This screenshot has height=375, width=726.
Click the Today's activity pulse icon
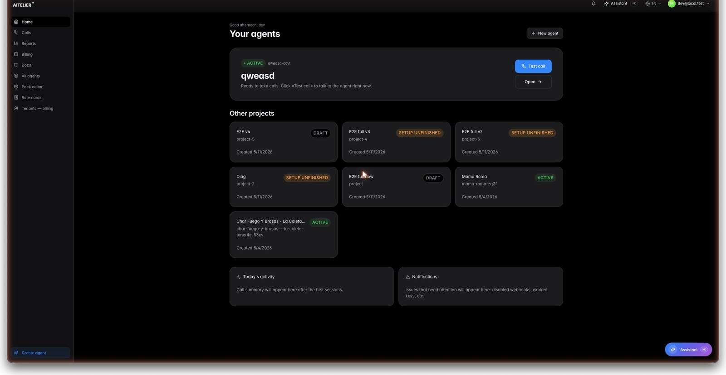(x=239, y=277)
